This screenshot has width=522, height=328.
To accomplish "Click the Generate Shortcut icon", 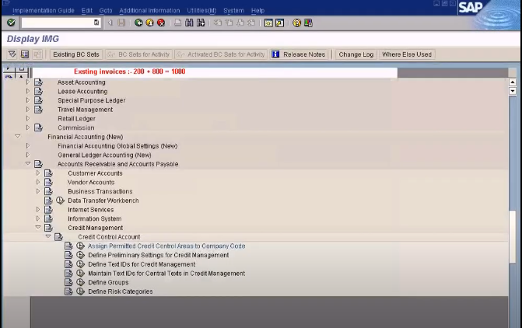I will (x=279, y=23).
